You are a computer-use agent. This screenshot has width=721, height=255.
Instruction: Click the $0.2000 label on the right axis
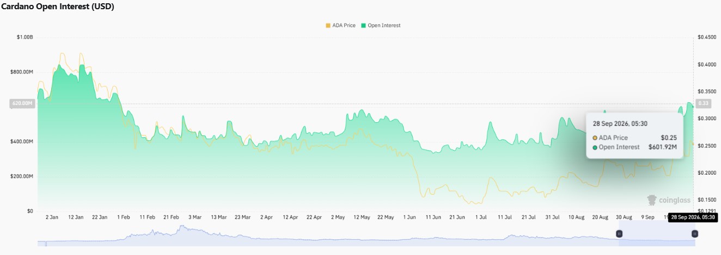click(706, 173)
